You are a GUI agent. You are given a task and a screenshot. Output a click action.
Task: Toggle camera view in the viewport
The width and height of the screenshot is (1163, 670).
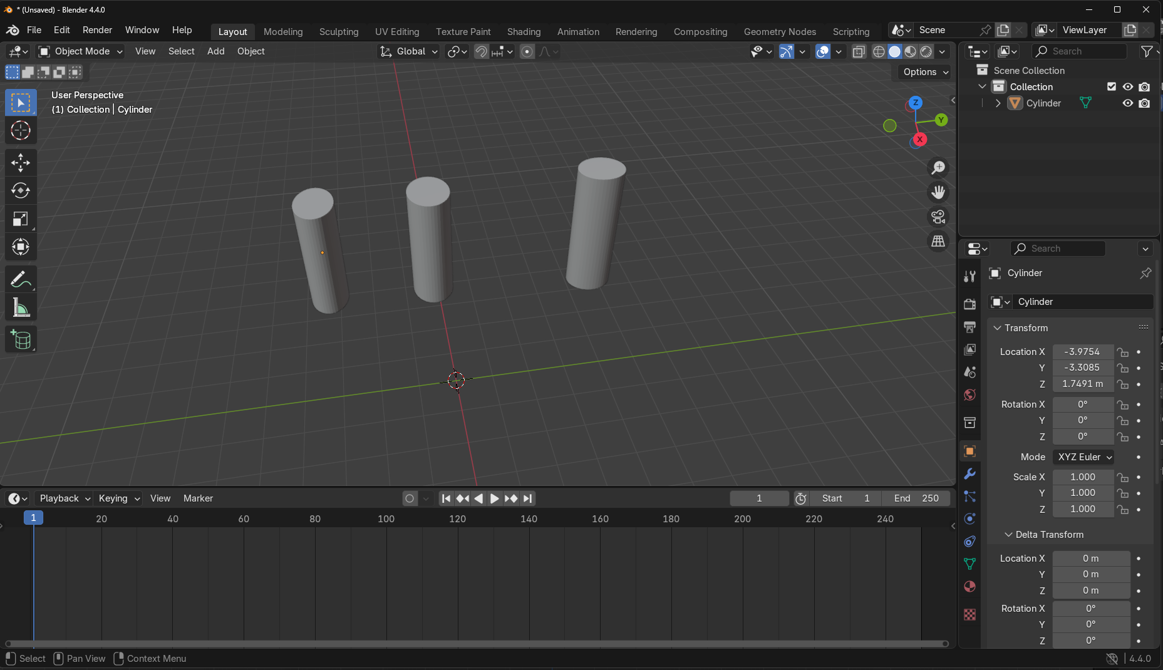click(938, 217)
